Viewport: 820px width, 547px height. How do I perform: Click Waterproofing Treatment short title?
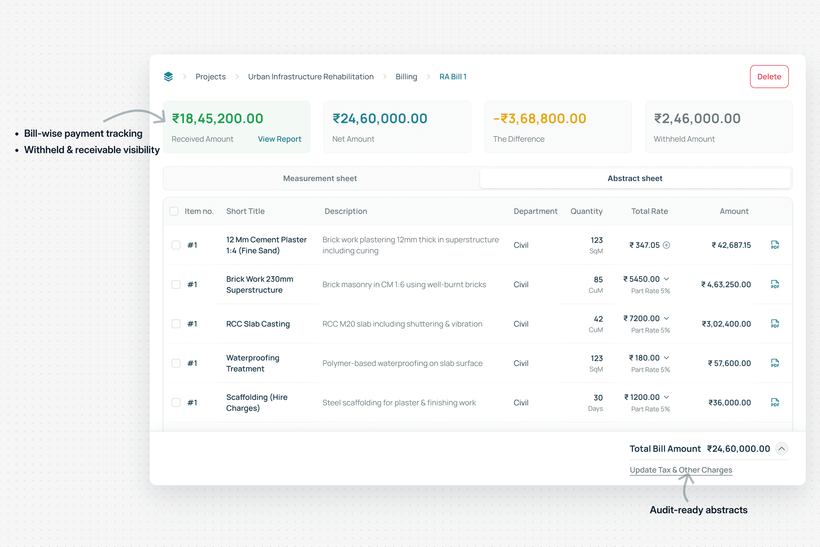[253, 363]
